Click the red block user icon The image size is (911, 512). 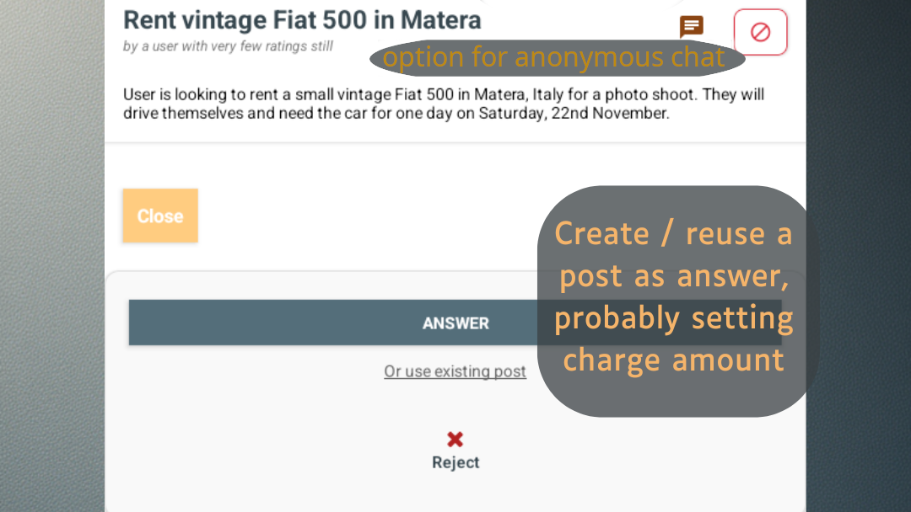click(760, 32)
